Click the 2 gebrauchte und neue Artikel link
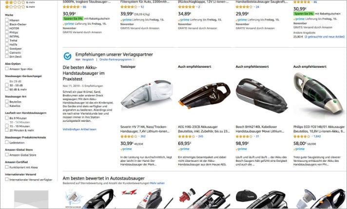This screenshot has width=347, height=209. 325,37
